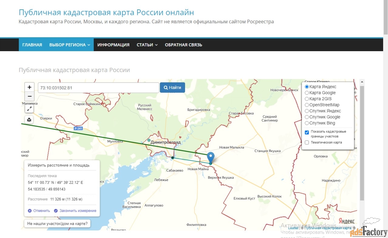Zoom in on the map with plus button
388x238 pixels.
(29, 87)
